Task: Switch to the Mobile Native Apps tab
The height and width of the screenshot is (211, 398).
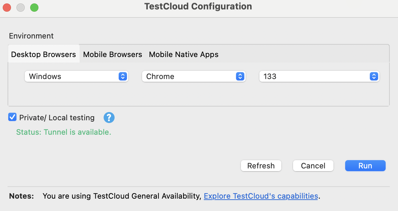Action: tap(184, 54)
